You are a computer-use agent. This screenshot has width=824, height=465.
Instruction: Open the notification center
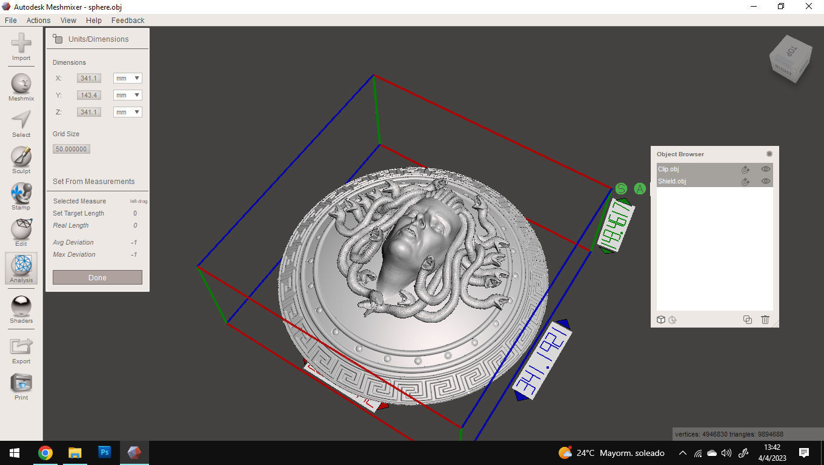[804, 453]
